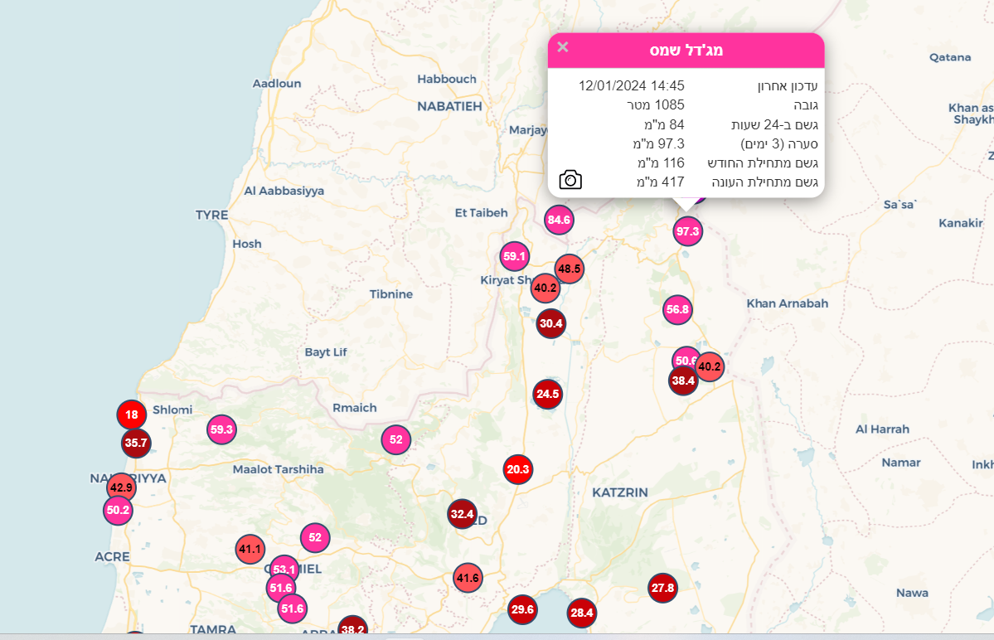Open the 20.3 station marker
994x640 pixels.
pos(517,469)
